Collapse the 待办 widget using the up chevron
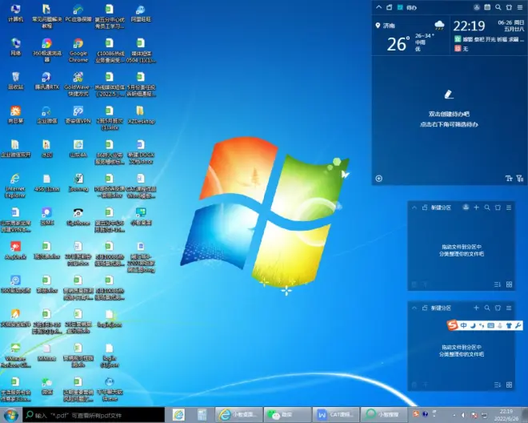This screenshot has height=423, width=528. [378, 7]
